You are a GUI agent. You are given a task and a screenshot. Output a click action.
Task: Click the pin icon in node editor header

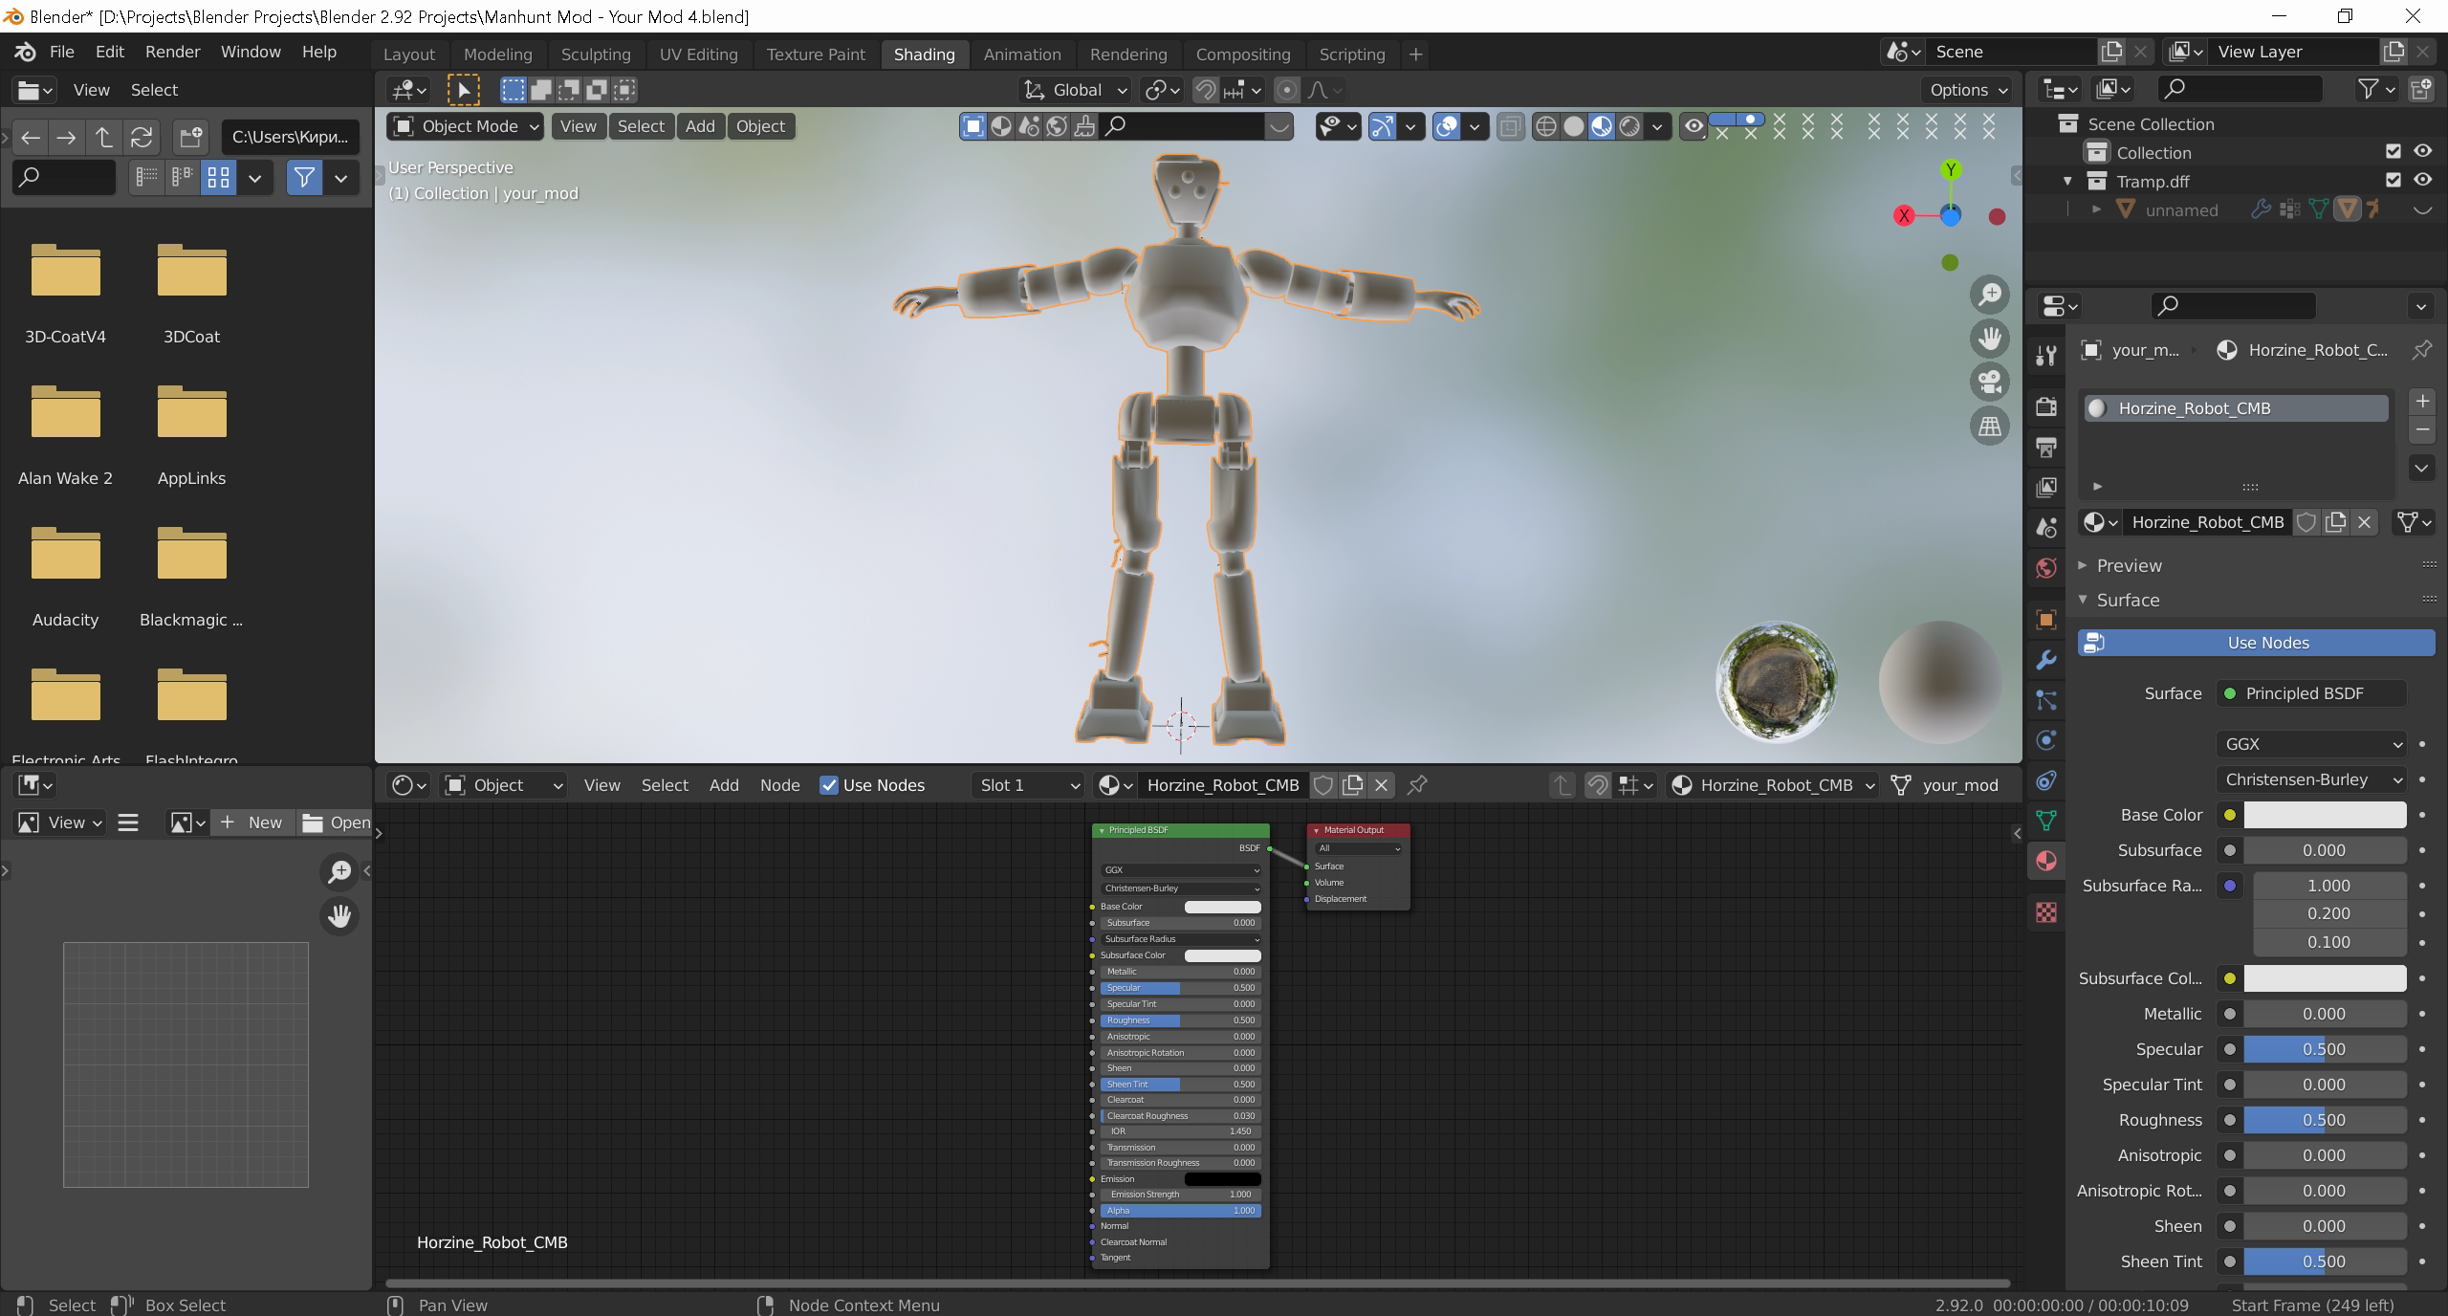pyautogui.click(x=1417, y=785)
